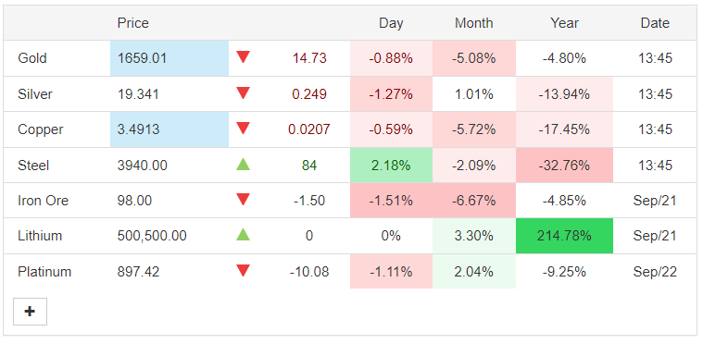Click the red down arrow in Platinum row
The height and width of the screenshot is (344, 703).
(x=243, y=271)
